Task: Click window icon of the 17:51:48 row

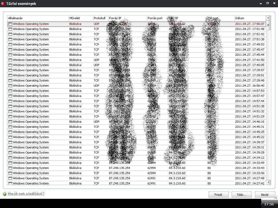Action: click(10, 29)
